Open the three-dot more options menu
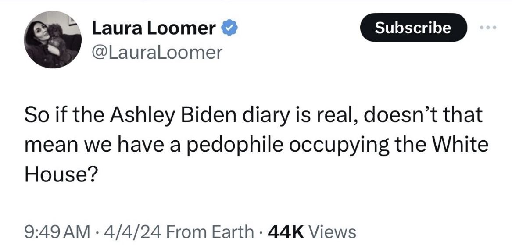512x249 pixels. (x=488, y=28)
